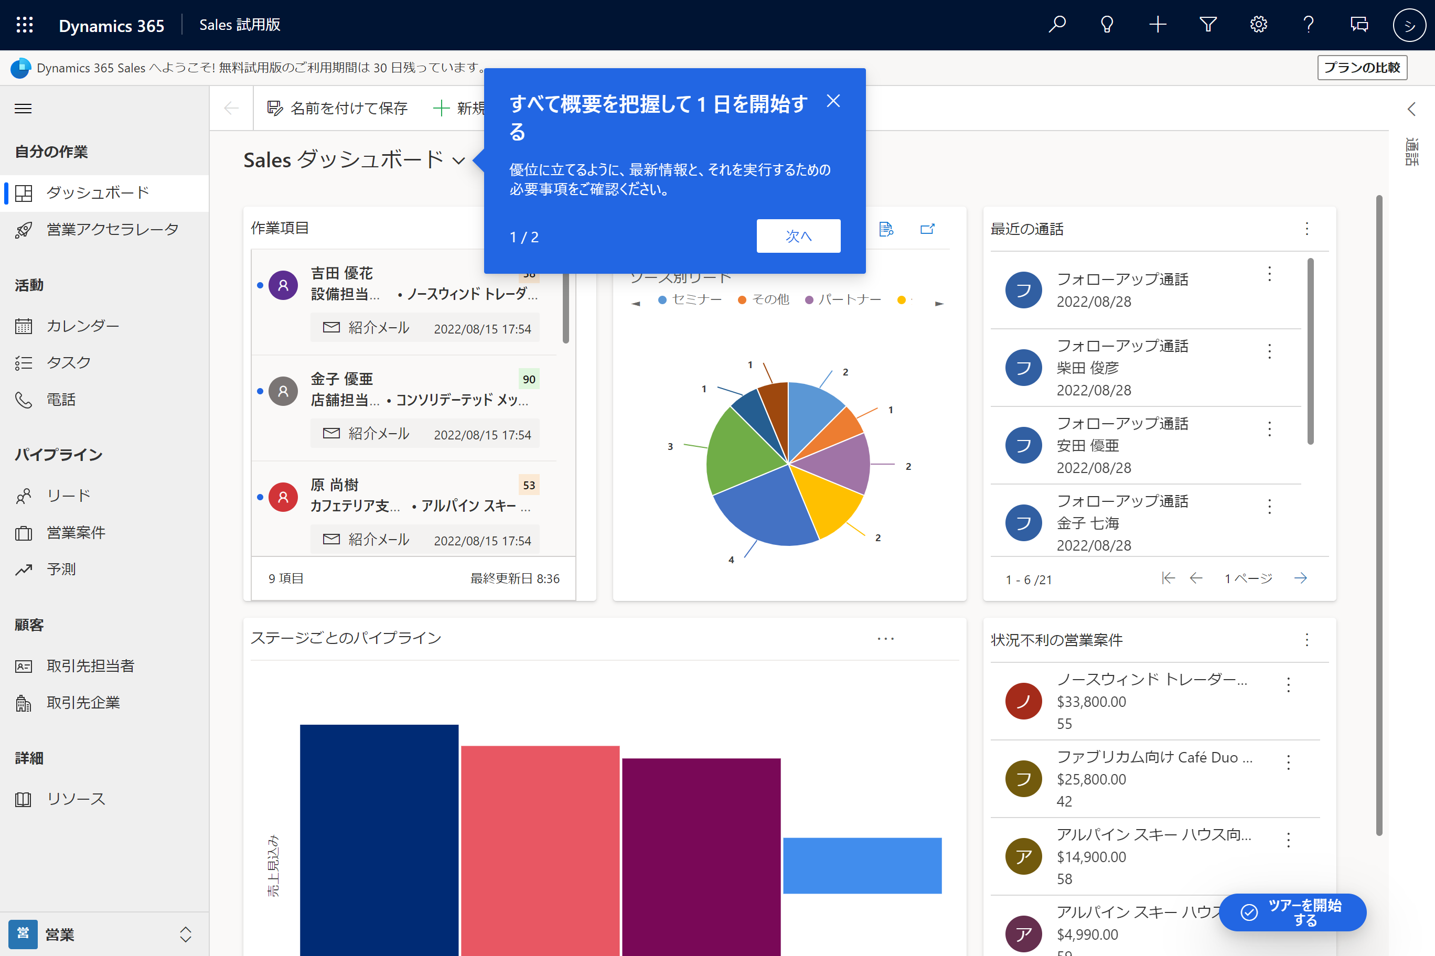Open 営業アクセラレータ in the sidebar
The height and width of the screenshot is (956, 1435).
(105, 229)
